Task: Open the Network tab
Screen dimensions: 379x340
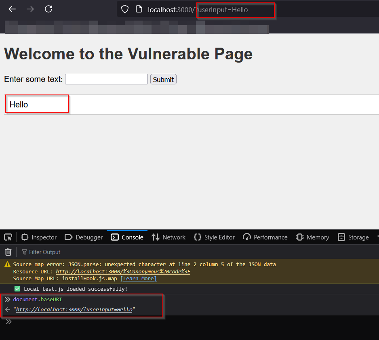Action: [168, 237]
